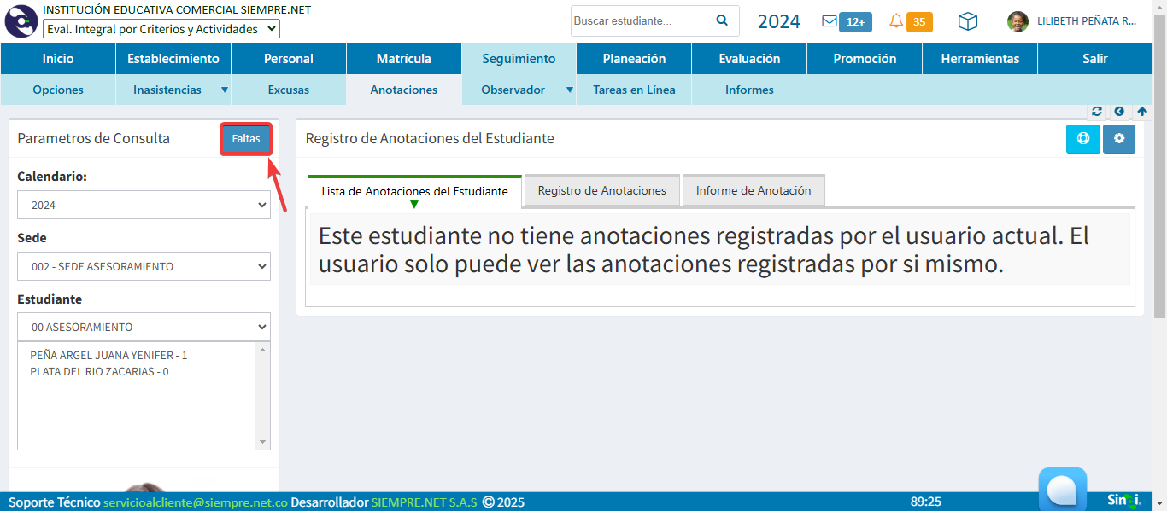The height and width of the screenshot is (511, 1167).
Task: Open the Planeación menu
Action: pos(634,59)
